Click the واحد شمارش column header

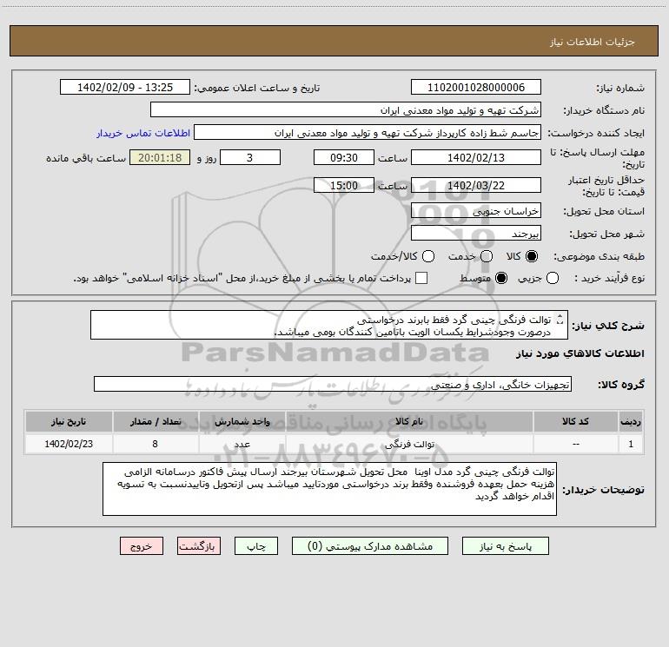(x=242, y=422)
